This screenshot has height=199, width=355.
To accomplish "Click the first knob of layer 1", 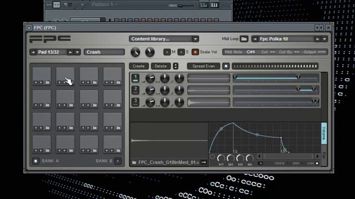I will [150, 78].
